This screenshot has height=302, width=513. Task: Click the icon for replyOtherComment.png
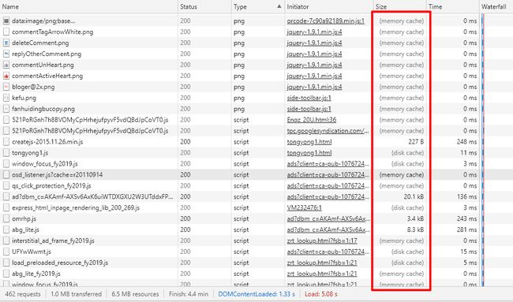6,54
